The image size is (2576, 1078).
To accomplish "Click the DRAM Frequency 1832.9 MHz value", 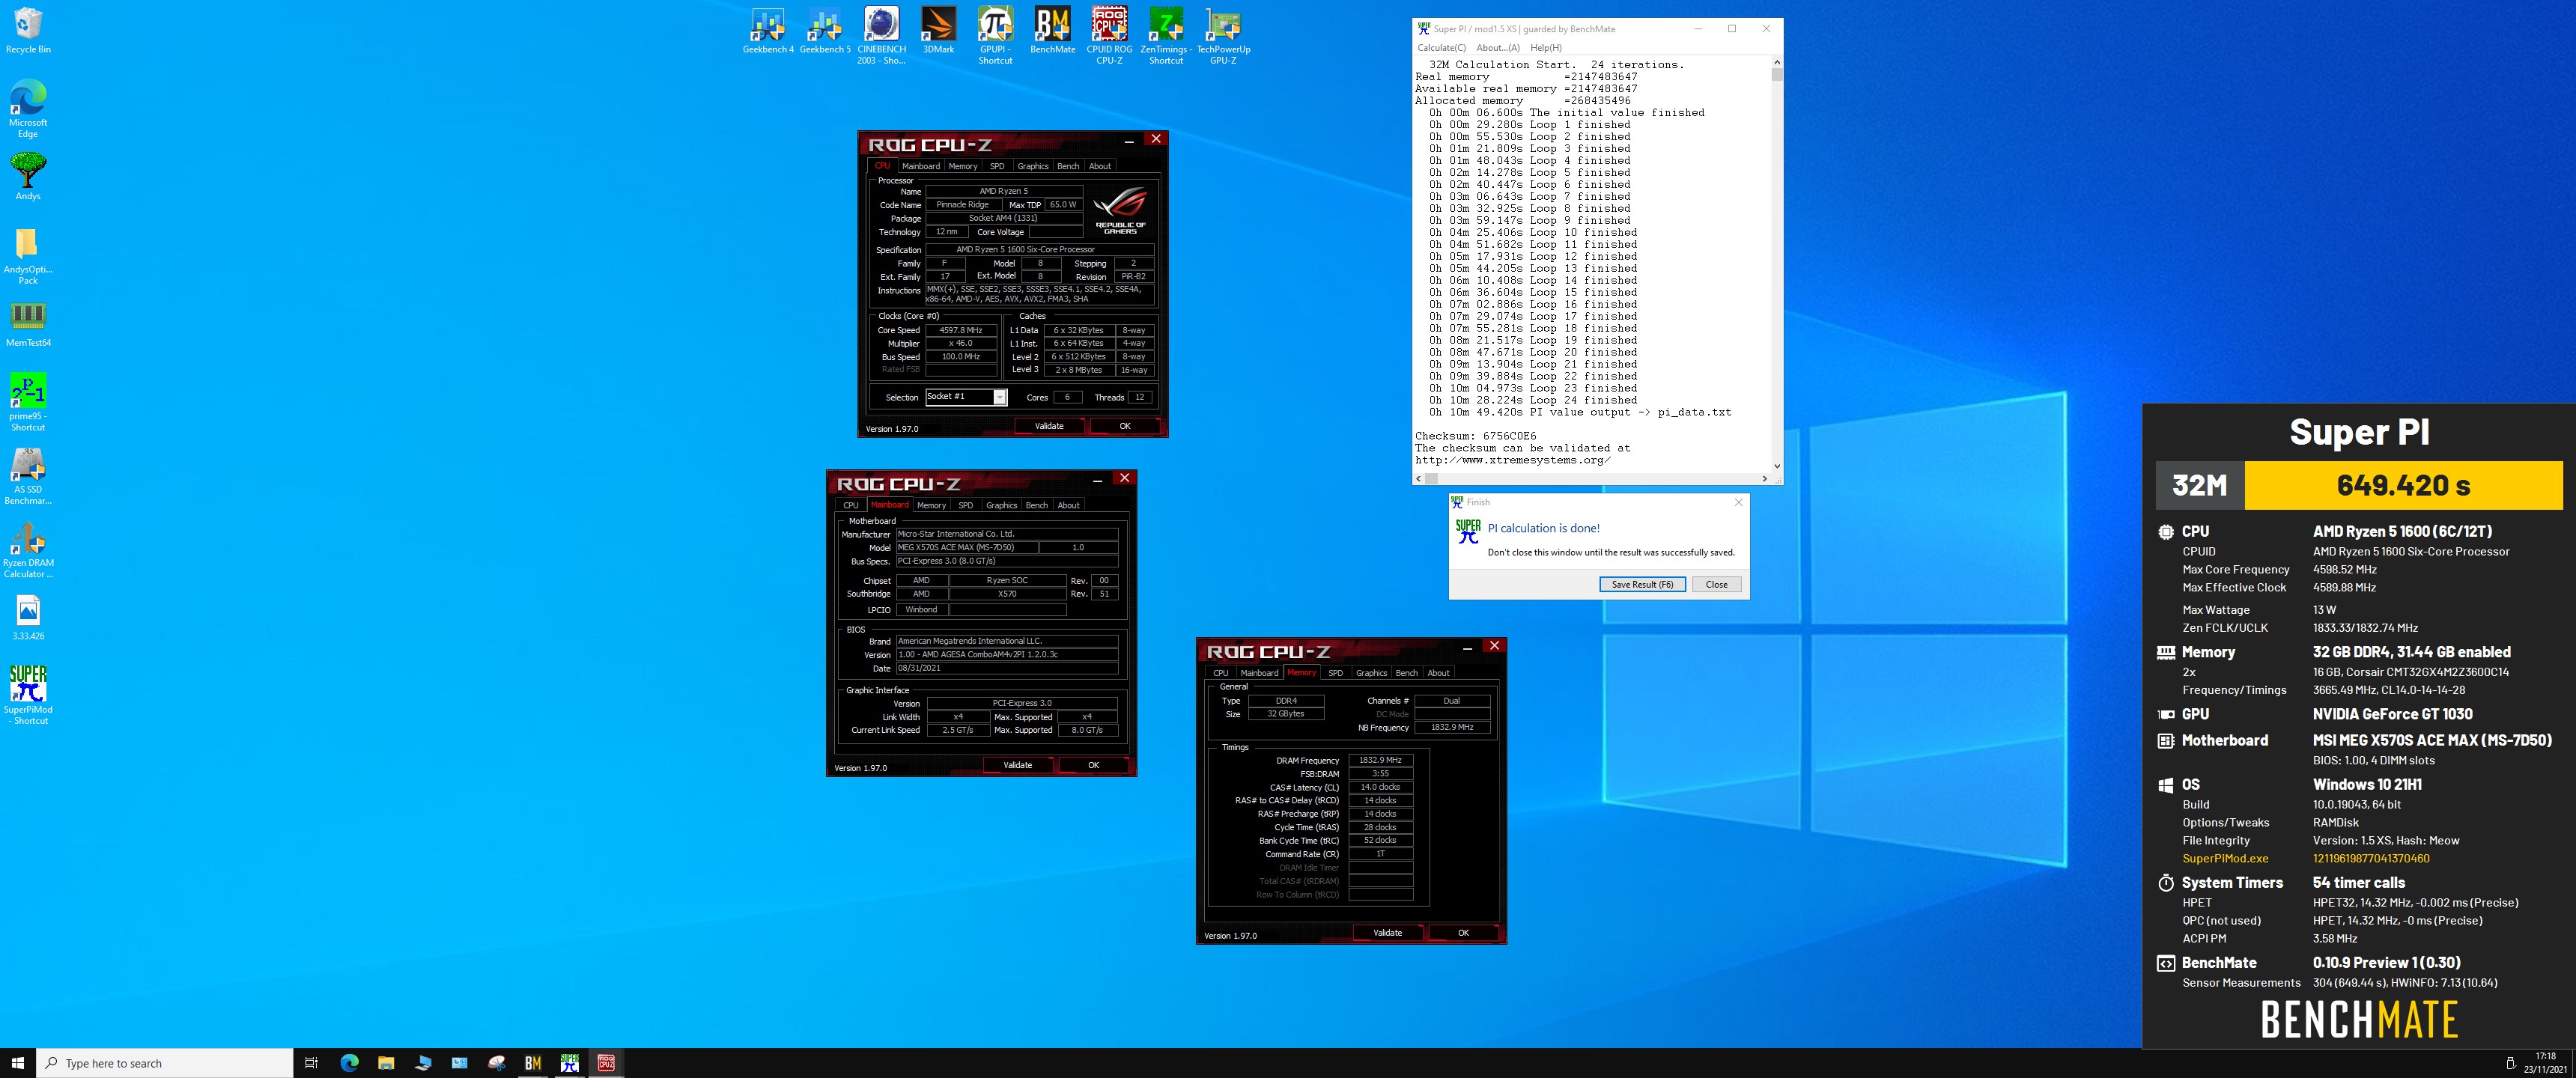I will tap(1380, 760).
